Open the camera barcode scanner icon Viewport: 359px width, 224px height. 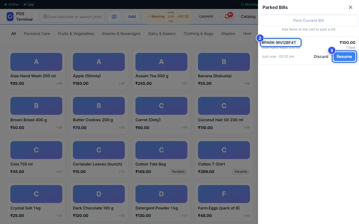[114, 17]
